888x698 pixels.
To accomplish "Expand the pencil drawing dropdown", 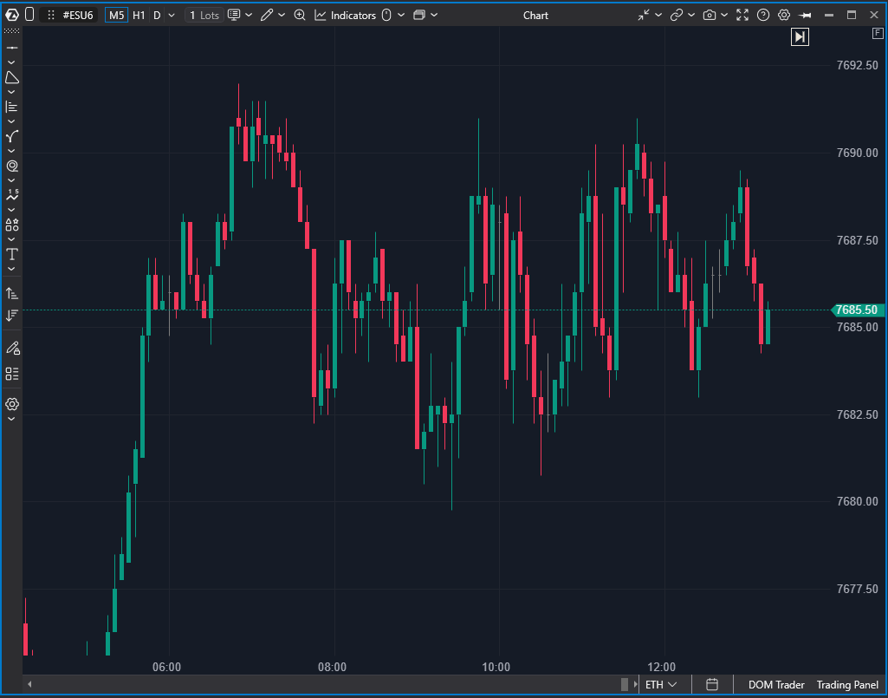I will [282, 16].
